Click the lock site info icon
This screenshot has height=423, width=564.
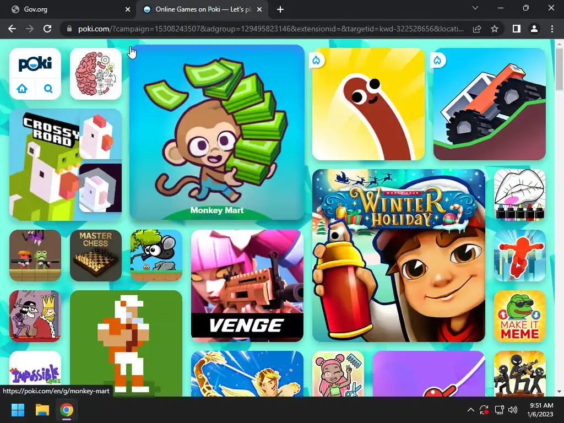[x=69, y=29]
